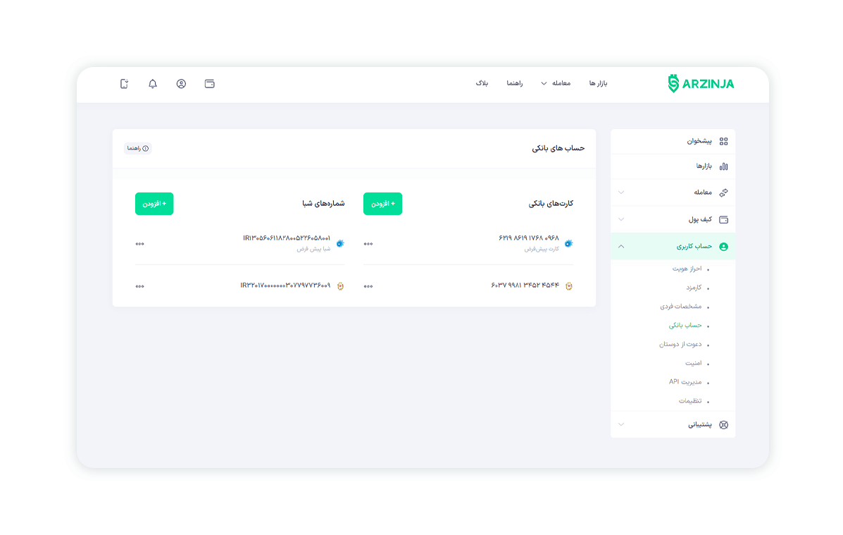Open امنیت submenu item
843x535 pixels.
click(694, 363)
